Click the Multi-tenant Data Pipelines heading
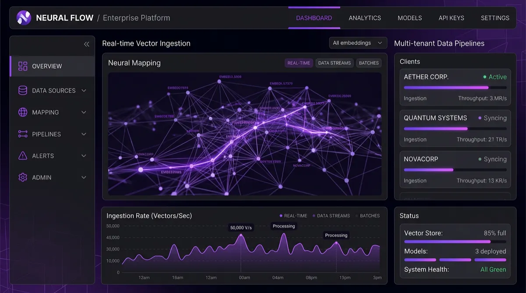Viewport: 526px width, 293px height. (x=439, y=43)
